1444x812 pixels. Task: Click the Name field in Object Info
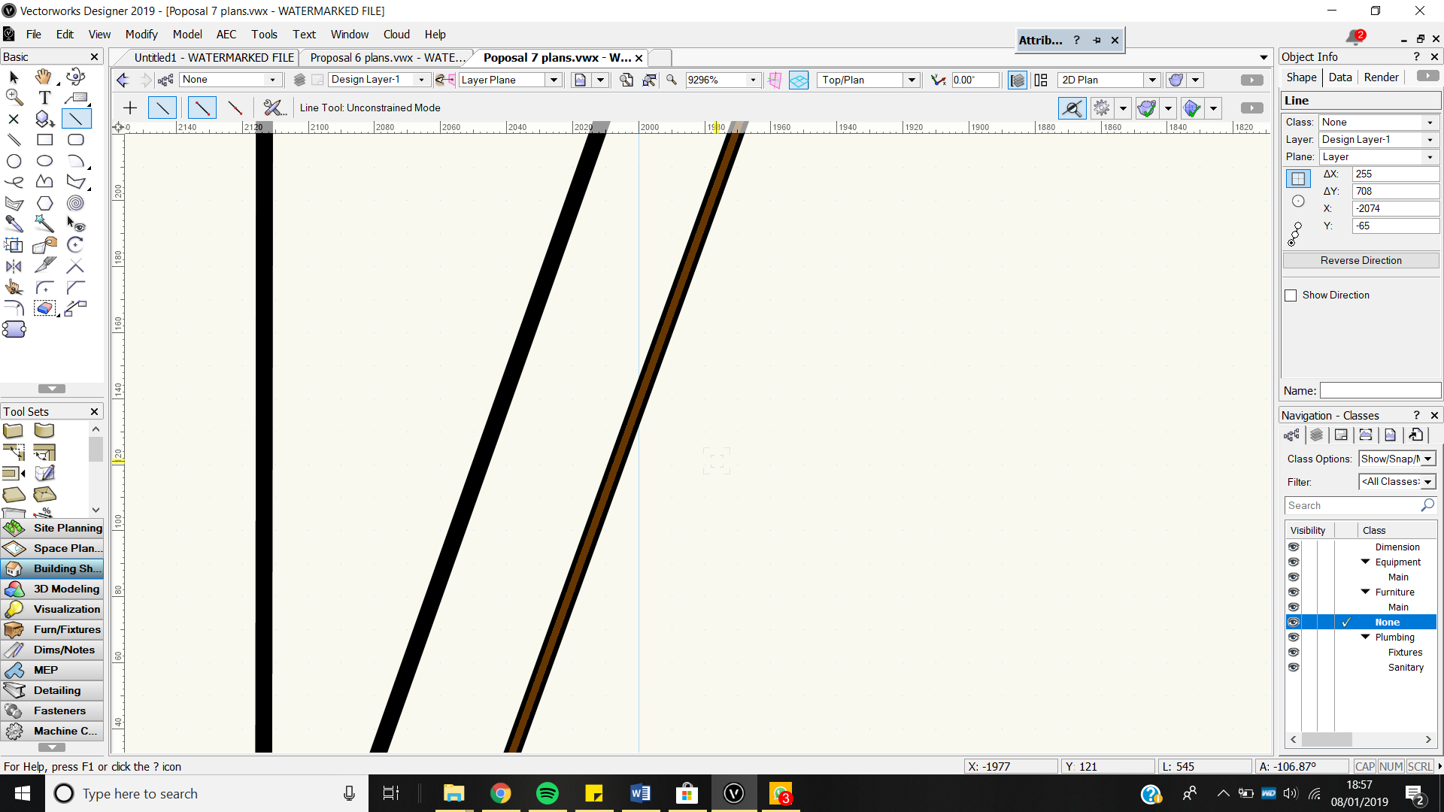pos(1380,390)
